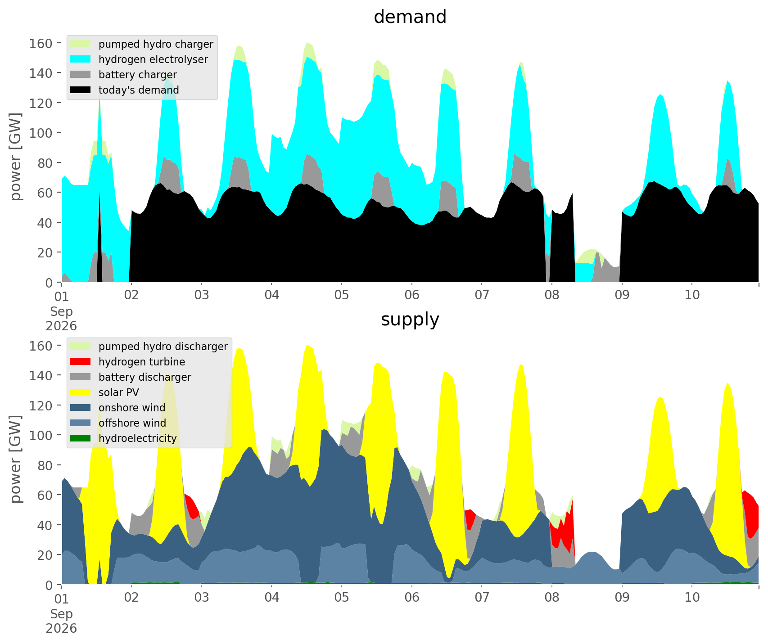Click the 'supply' chart title
Viewport: 768px width, 644px height.
tap(410, 320)
